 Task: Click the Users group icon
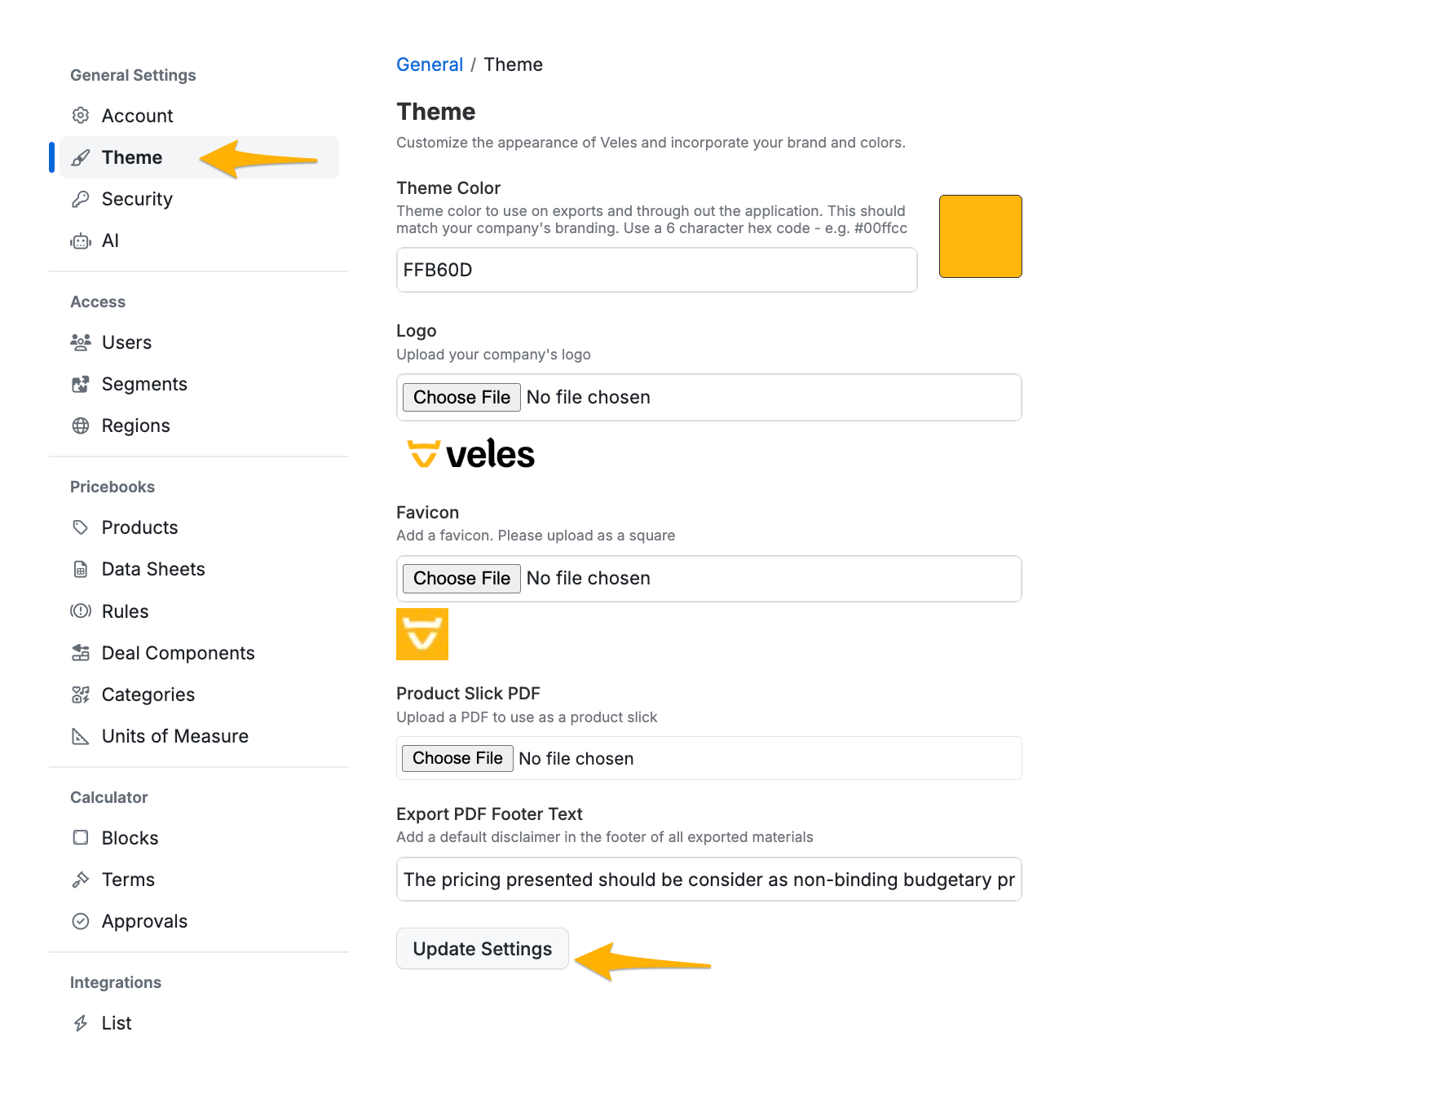click(x=81, y=342)
